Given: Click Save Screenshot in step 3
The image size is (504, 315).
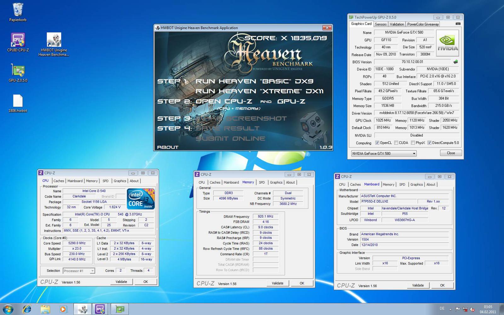Looking at the screenshot, I should (x=241, y=118).
